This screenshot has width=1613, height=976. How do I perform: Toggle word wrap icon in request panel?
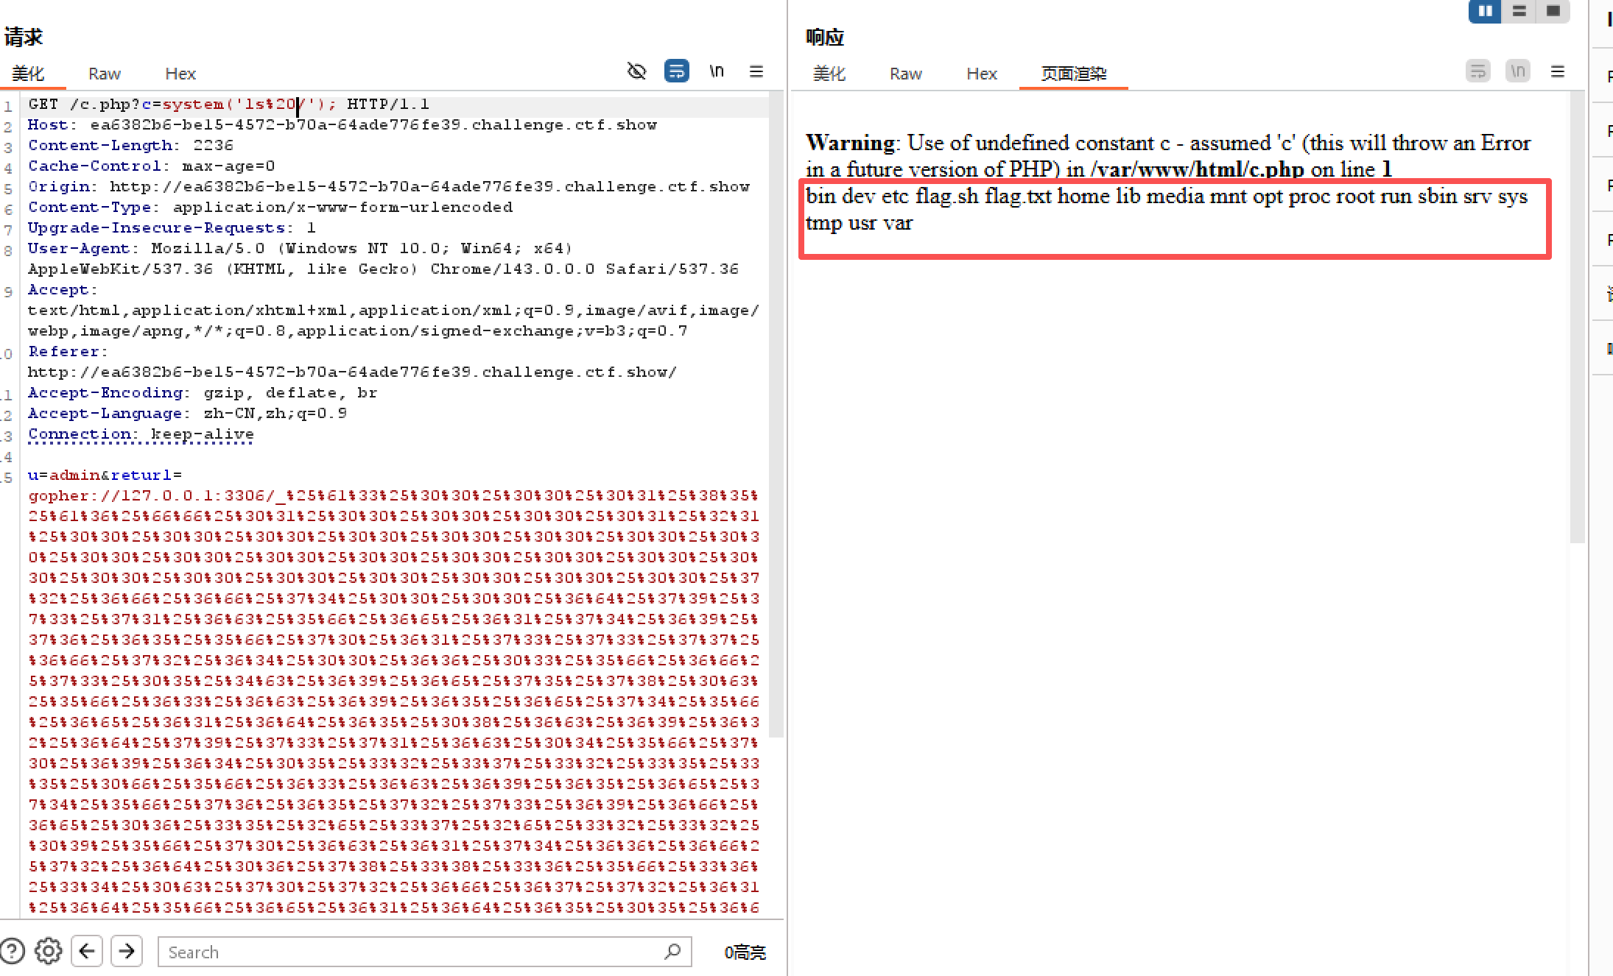pyautogui.click(x=676, y=71)
